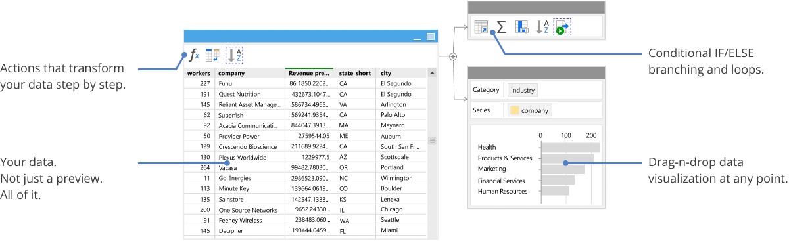The height and width of the screenshot is (241, 789).
Task: Click the Marketing bar in the chart
Action: [563, 169]
